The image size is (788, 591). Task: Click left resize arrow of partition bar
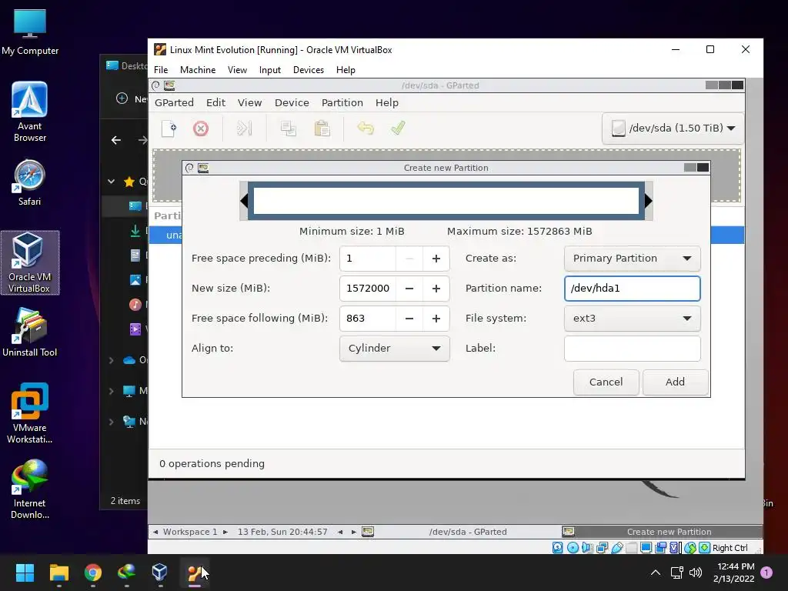244,201
